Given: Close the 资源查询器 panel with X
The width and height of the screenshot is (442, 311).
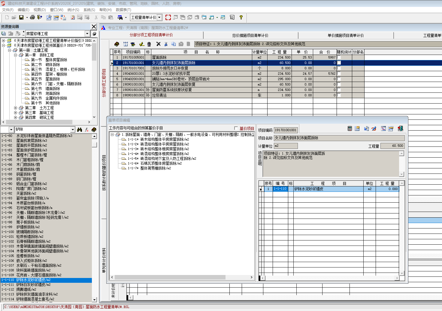Looking at the screenshot, I should pyautogui.click(x=94, y=26).
